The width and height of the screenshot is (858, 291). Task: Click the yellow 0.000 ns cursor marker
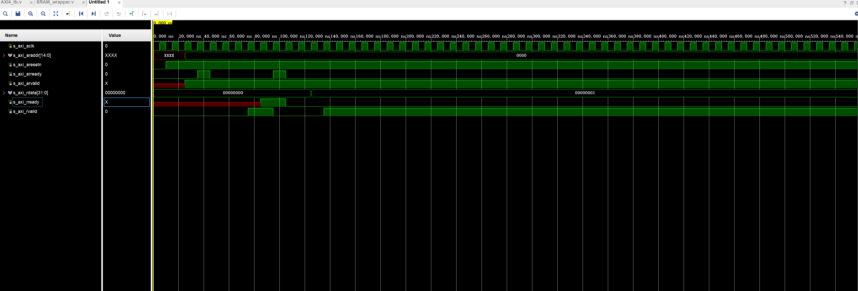pyautogui.click(x=162, y=23)
